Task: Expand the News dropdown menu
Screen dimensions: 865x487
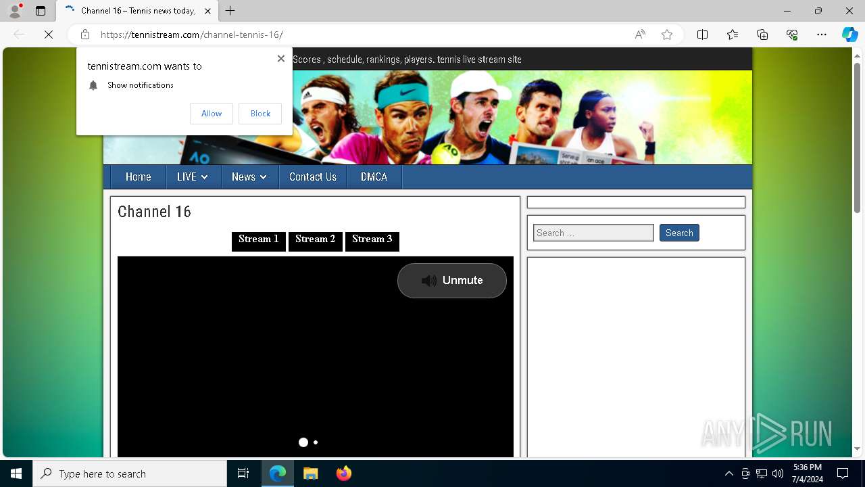Action: [249, 177]
